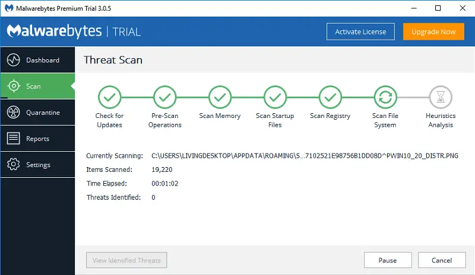
Task: Click the Threats Identified value 0
Action: point(153,197)
